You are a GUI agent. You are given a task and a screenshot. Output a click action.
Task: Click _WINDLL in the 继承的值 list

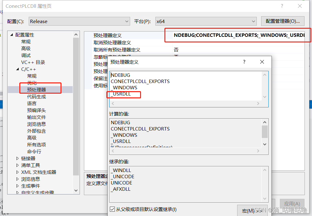coord(121,170)
